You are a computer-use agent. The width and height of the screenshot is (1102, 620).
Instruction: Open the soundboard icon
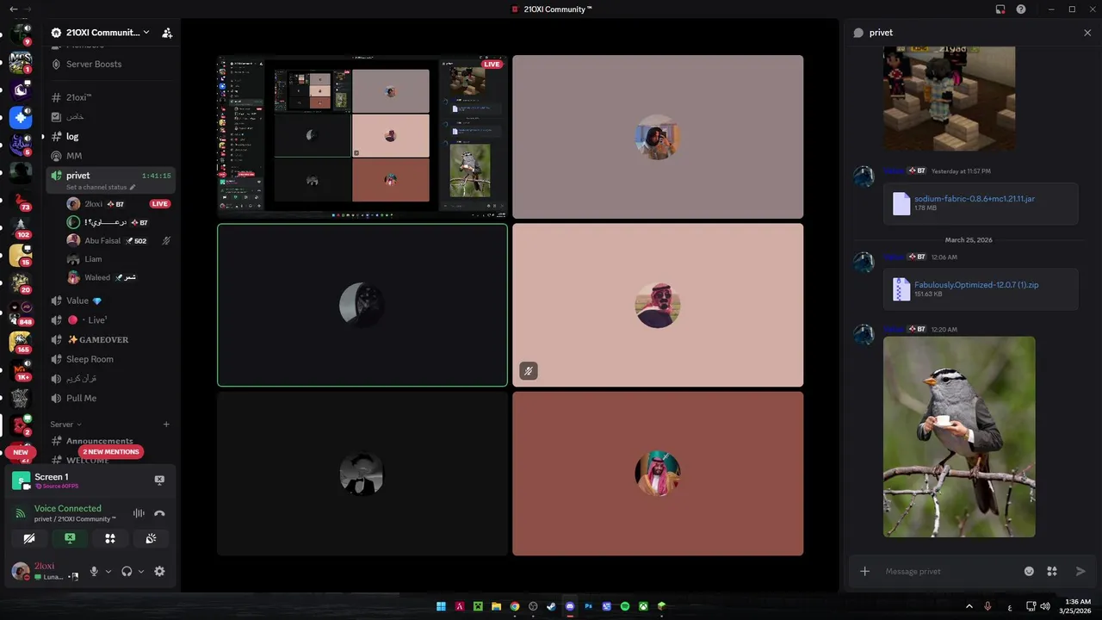point(151,538)
